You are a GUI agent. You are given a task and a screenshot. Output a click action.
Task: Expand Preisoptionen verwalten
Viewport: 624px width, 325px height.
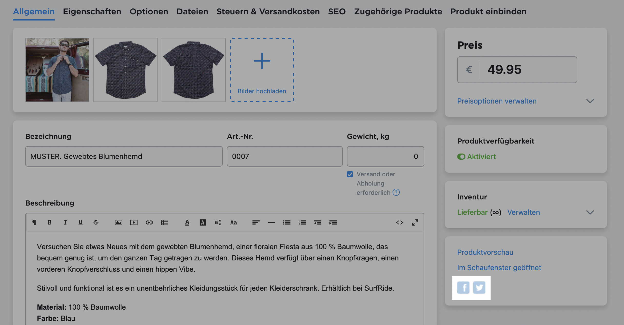coord(497,101)
